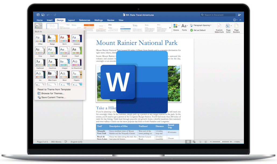Click the Save icon in title bar
Screen dimensions: 277x164
point(43,15)
